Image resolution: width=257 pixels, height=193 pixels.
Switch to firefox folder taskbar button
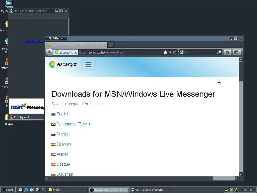(68, 190)
